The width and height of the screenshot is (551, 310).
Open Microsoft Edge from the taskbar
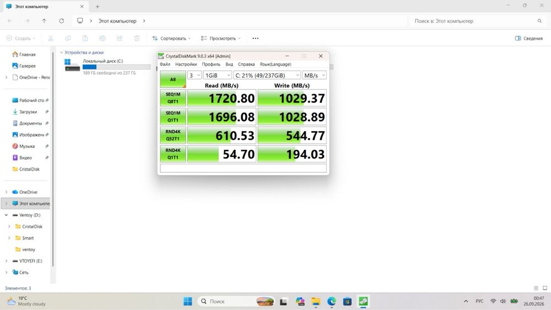331,301
